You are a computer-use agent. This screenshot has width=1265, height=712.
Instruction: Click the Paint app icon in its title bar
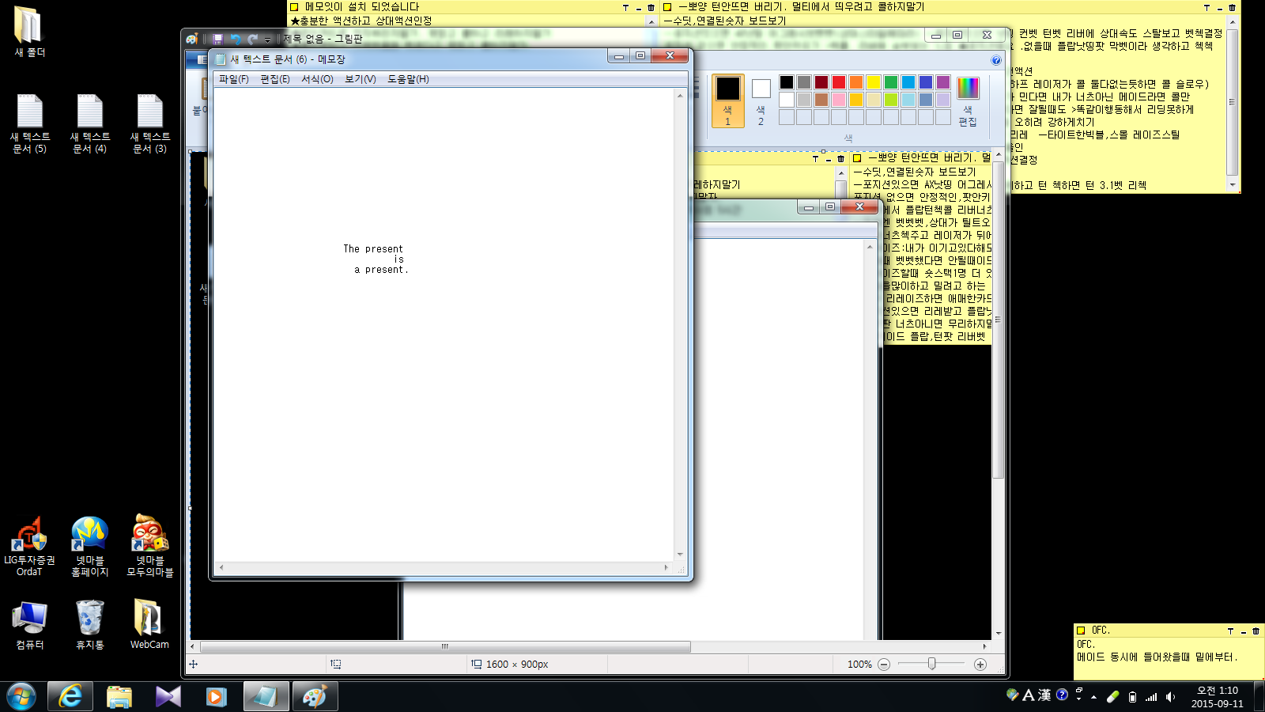point(191,39)
